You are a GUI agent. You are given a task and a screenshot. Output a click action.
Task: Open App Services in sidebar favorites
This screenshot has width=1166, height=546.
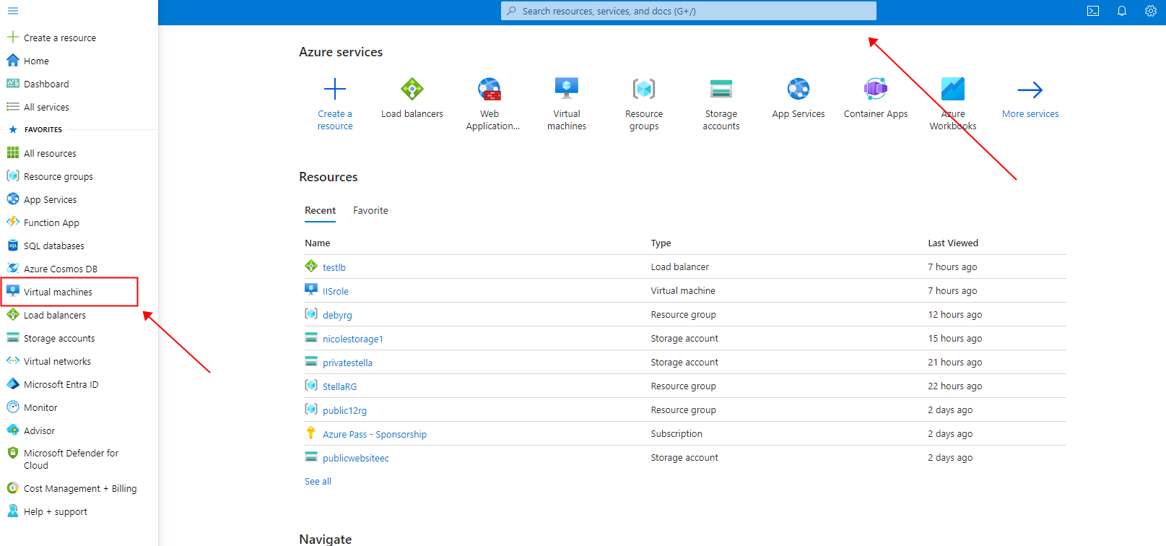(x=50, y=199)
